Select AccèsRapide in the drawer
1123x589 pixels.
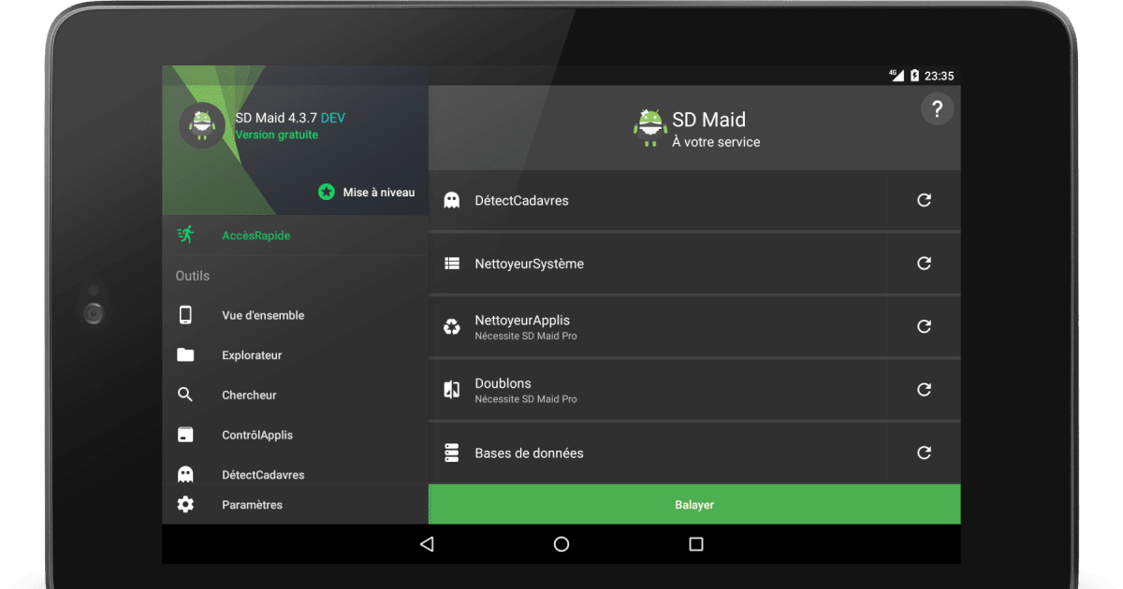(x=255, y=236)
